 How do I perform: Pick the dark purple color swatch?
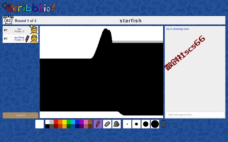pos(82,126)
